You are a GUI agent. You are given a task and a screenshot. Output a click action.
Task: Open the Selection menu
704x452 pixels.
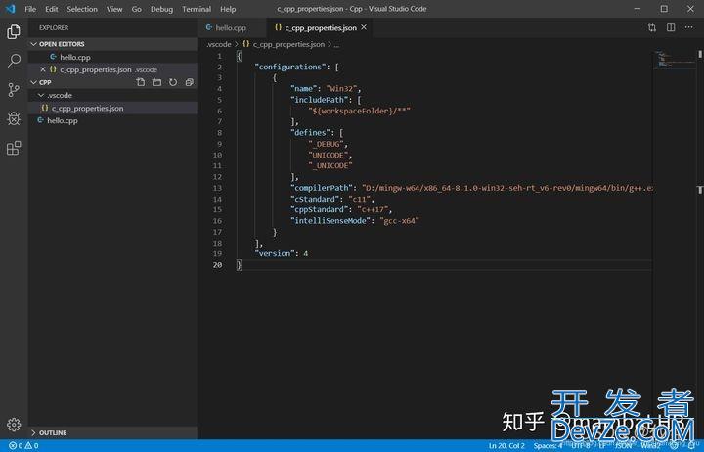coord(82,9)
